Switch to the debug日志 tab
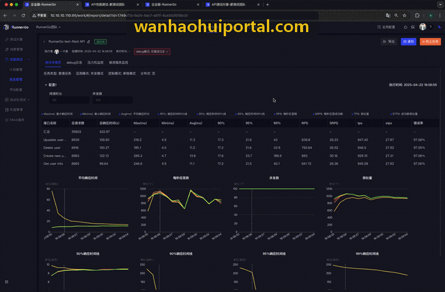 74,62
